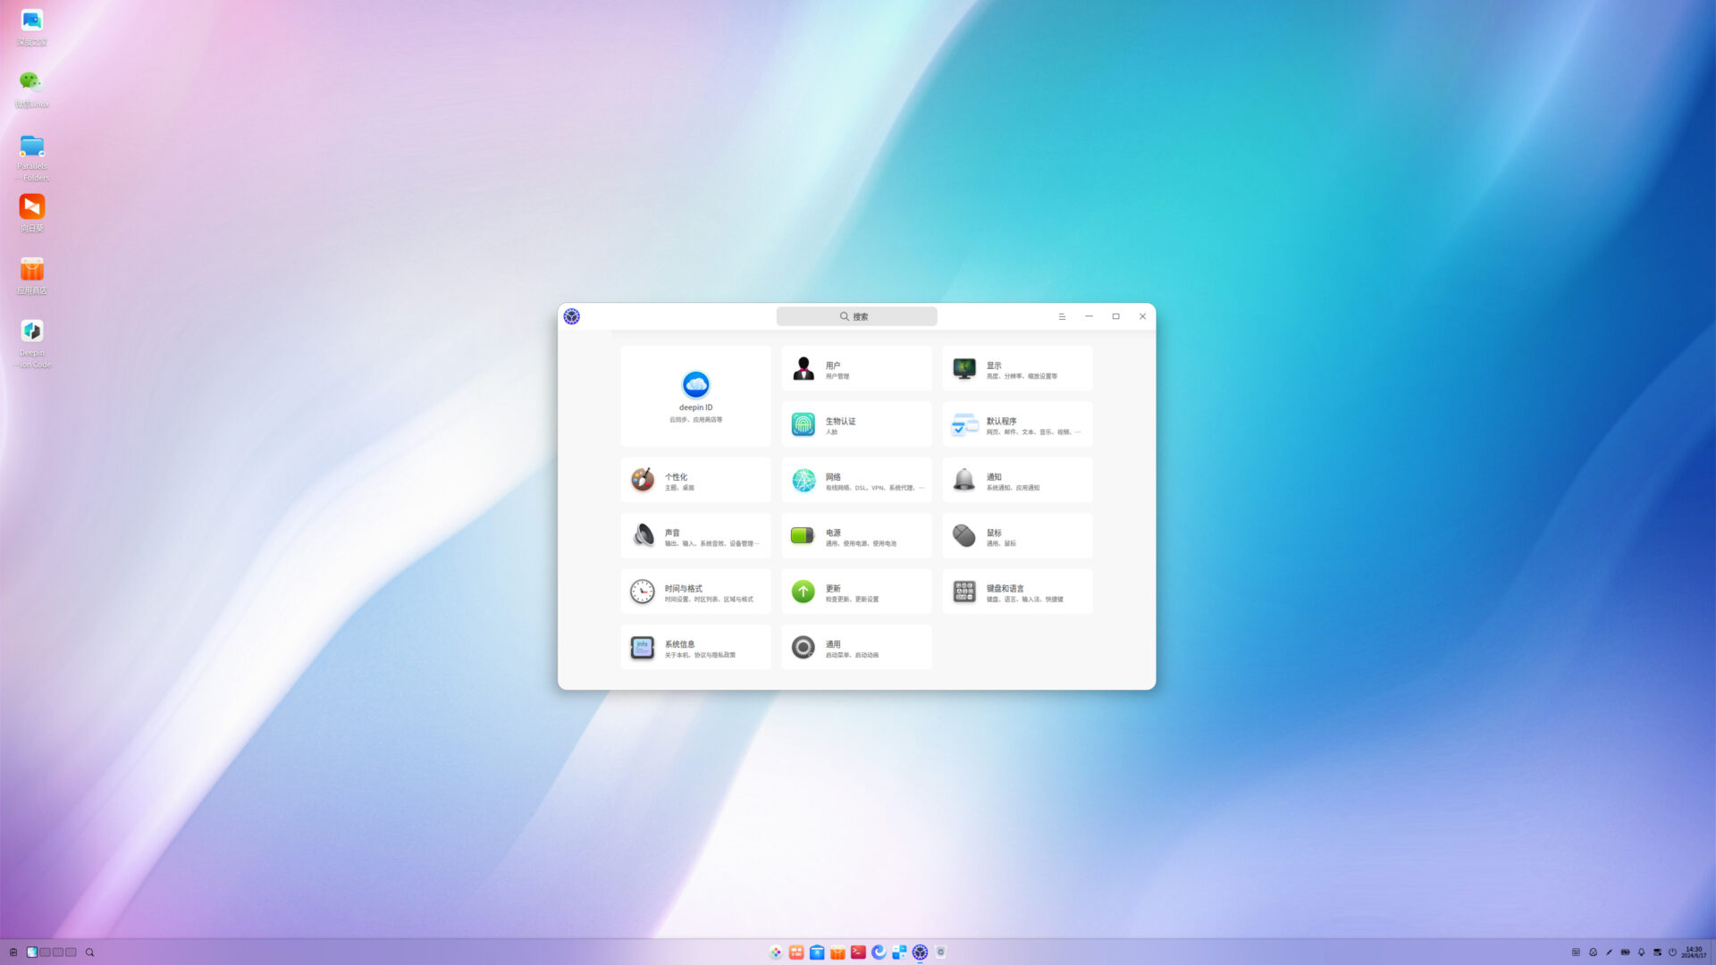Open 键盘和语言 keyboard and language settings
The image size is (1716, 965).
pos(1017,592)
